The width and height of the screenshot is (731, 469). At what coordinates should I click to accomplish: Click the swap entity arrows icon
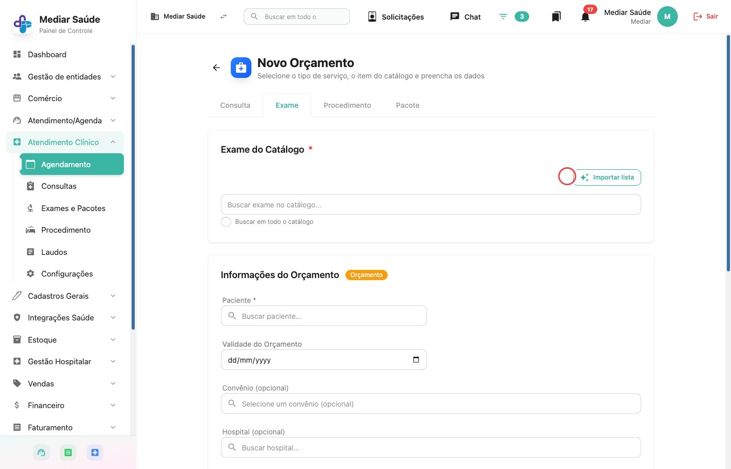224,17
